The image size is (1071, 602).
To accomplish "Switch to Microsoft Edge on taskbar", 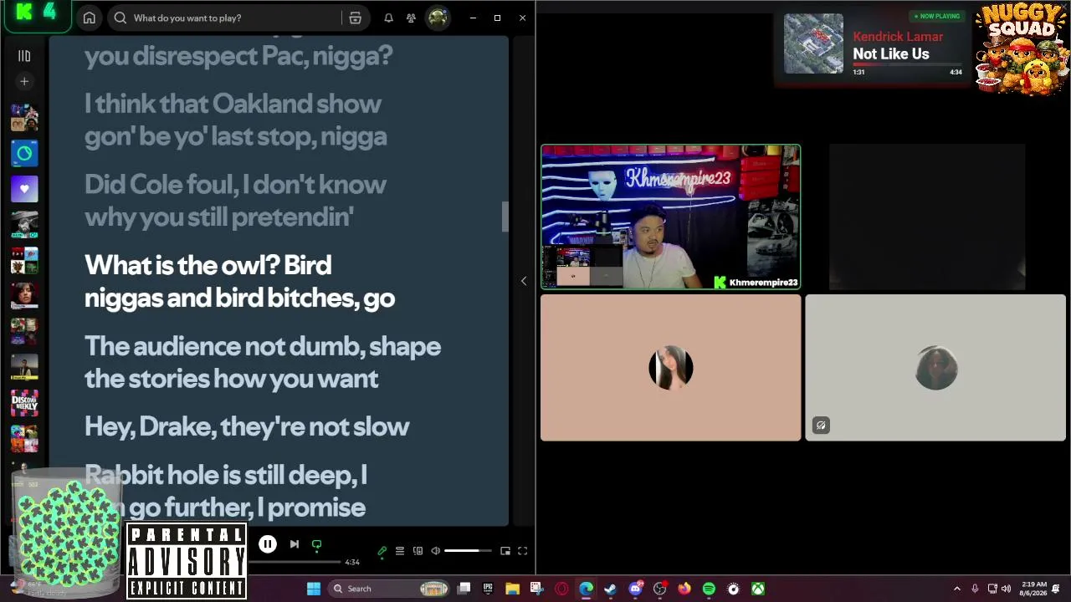I will coord(586,589).
